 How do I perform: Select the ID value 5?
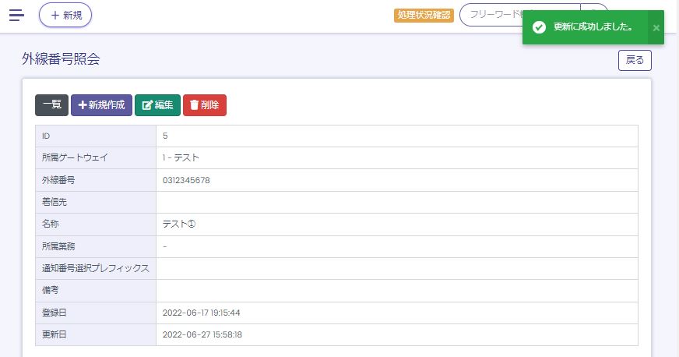[x=165, y=136]
